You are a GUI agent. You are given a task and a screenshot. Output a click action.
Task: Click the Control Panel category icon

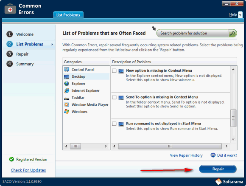67,70
